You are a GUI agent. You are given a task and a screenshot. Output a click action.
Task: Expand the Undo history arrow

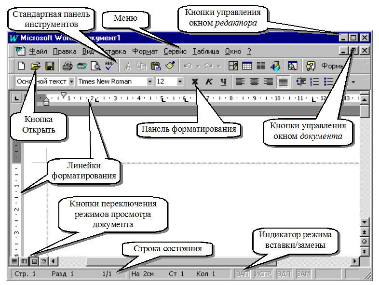pos(198,66)
